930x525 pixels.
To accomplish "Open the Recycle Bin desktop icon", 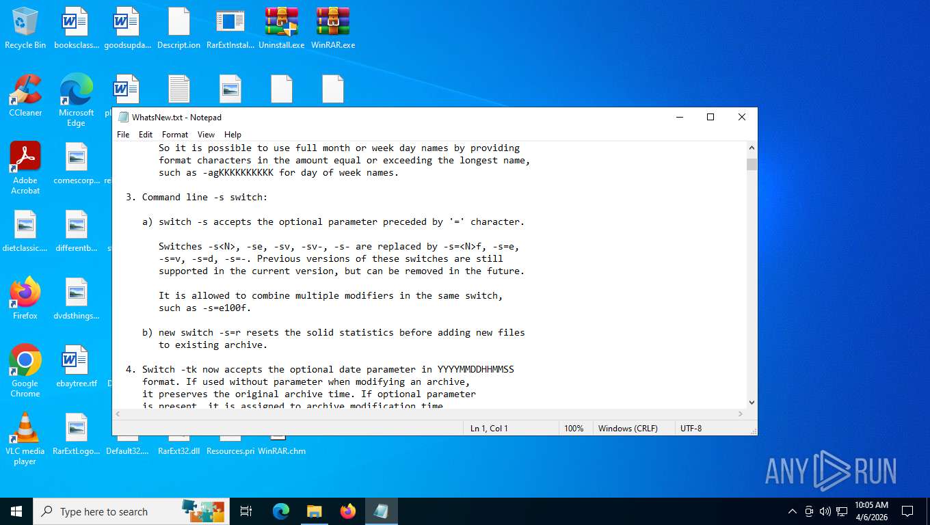I will click(x=25, y=28).
